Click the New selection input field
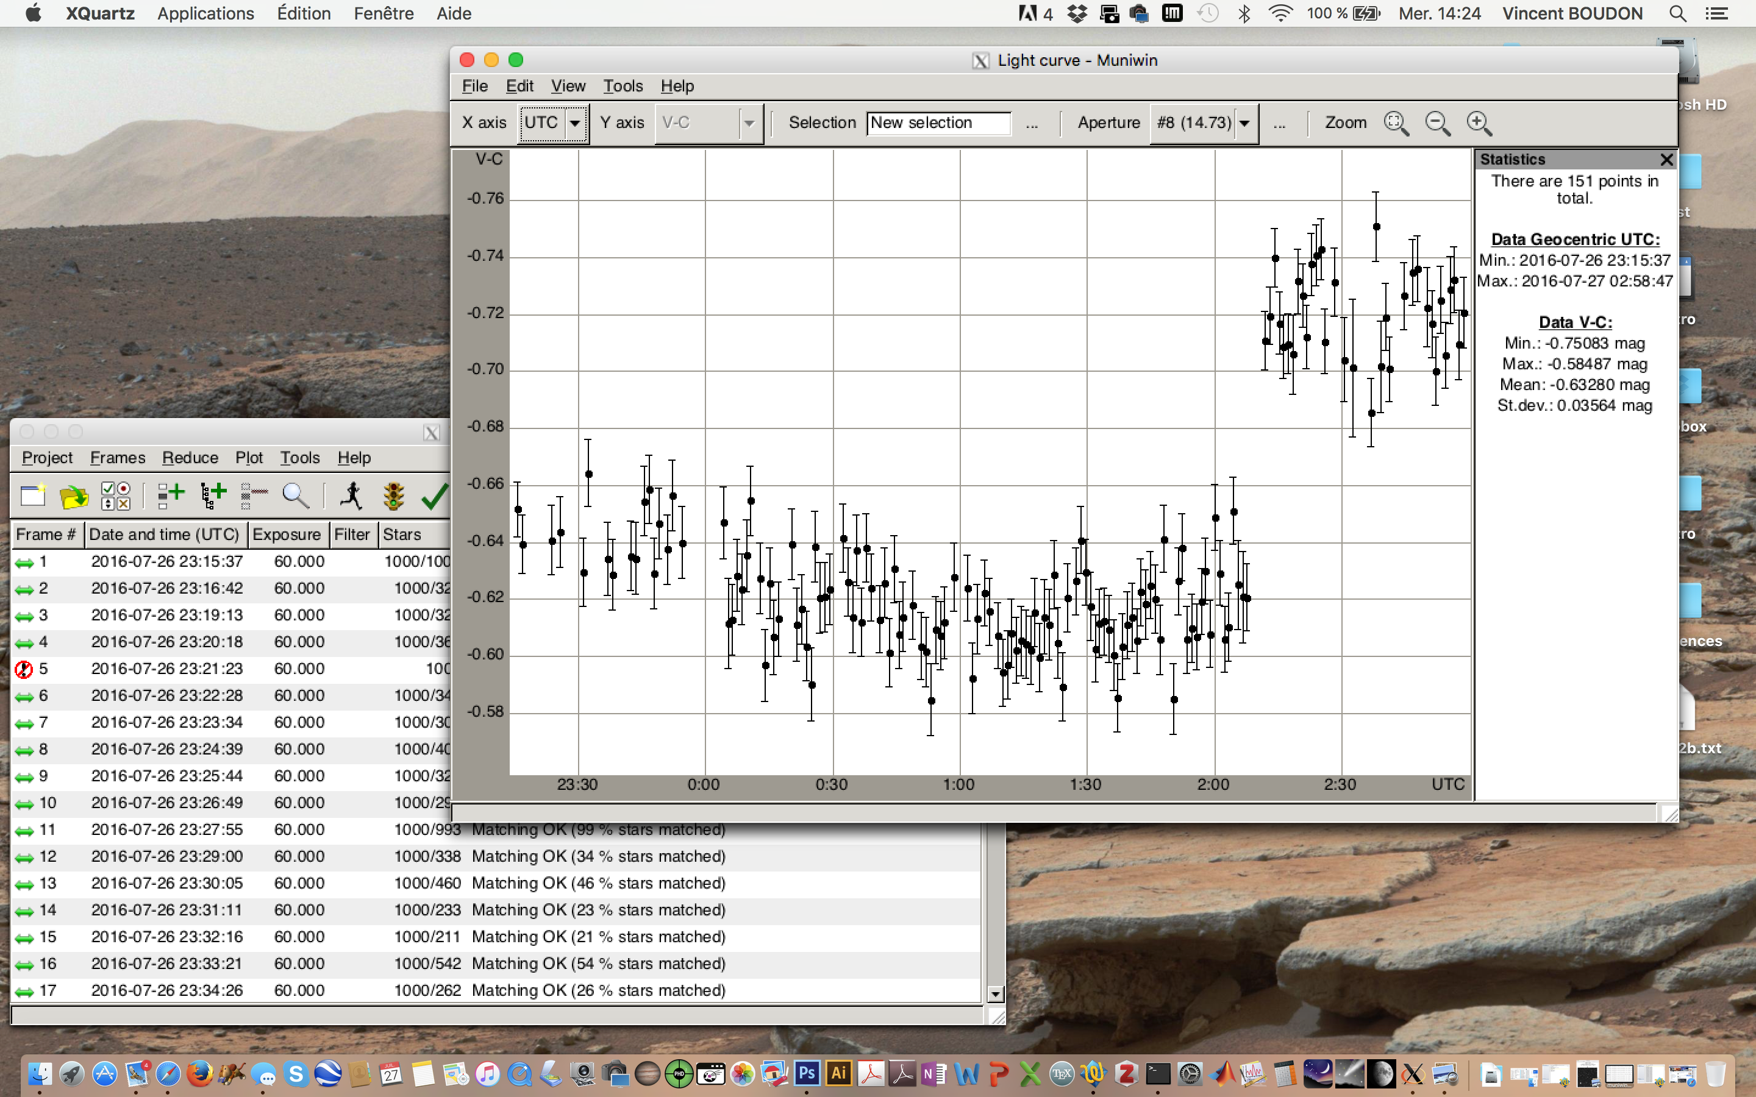 pos(938,122)
